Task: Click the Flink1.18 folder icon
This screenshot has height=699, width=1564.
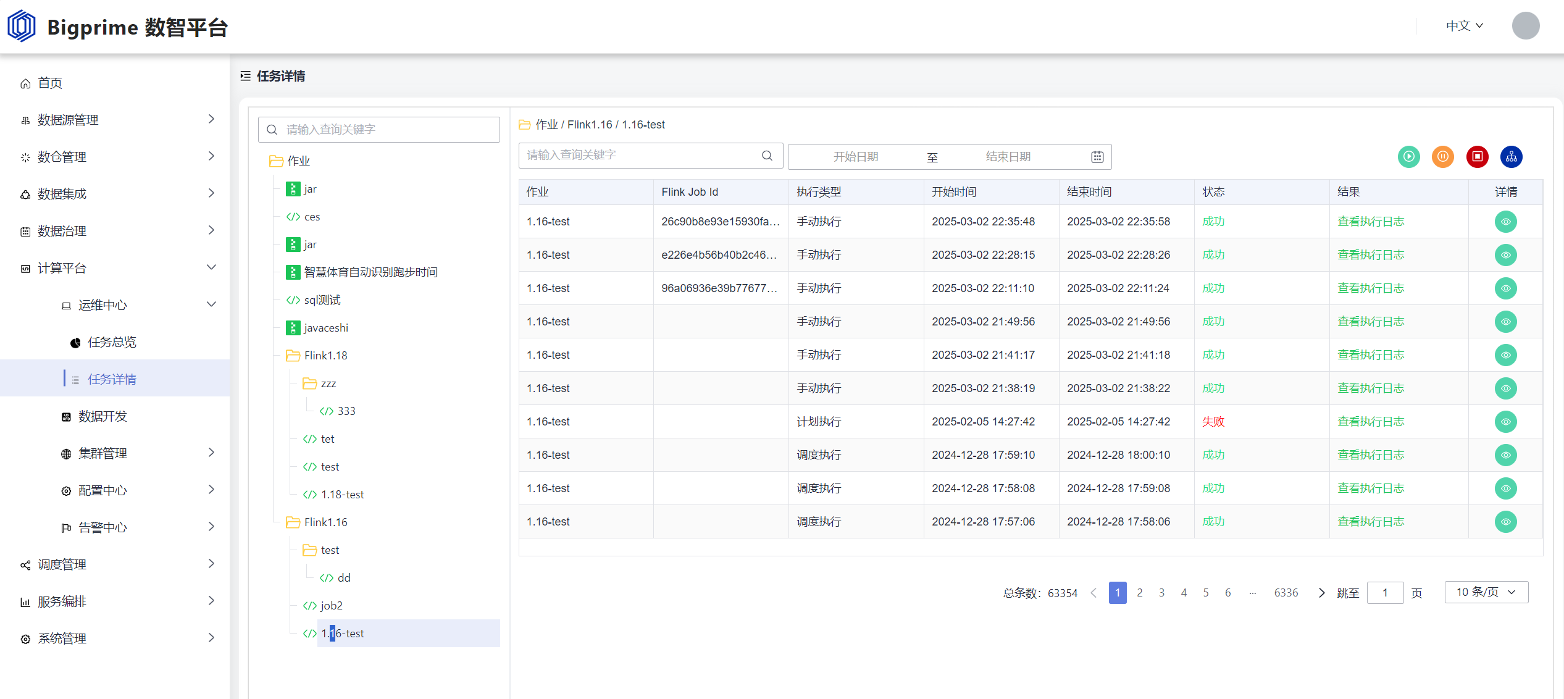Action: pyautogui.click(x=293, y=356)
